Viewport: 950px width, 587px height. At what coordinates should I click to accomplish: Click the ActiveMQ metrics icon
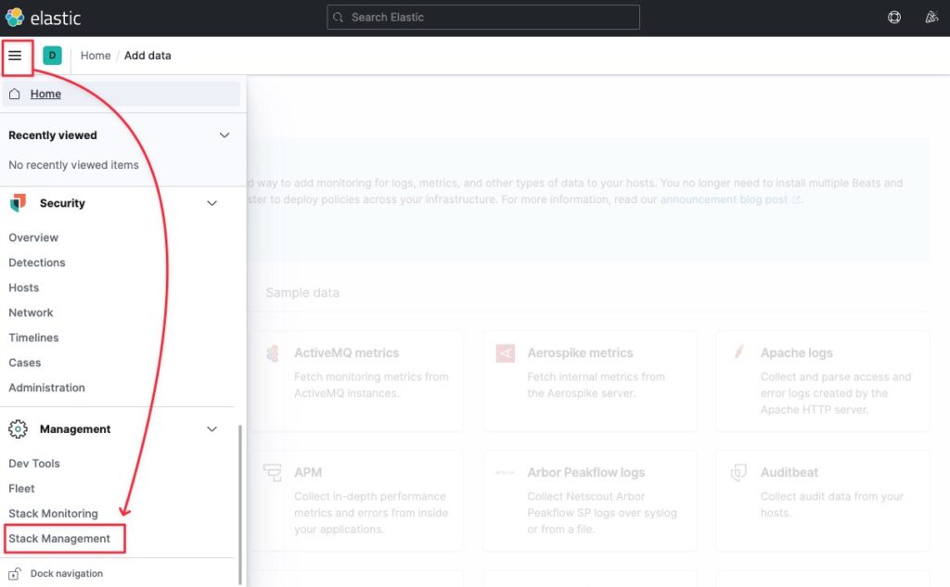click(x=273, y=353)
